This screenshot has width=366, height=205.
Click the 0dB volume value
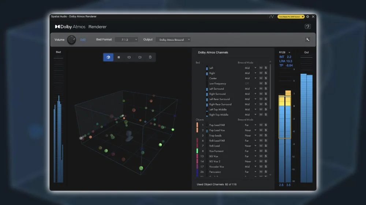[x=83, y=40]
